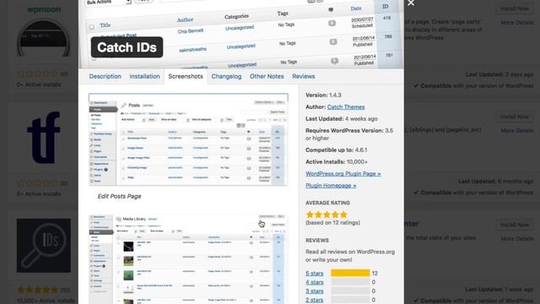Visit WordPress.org Plugin Page link

click(x=343, y=174)
